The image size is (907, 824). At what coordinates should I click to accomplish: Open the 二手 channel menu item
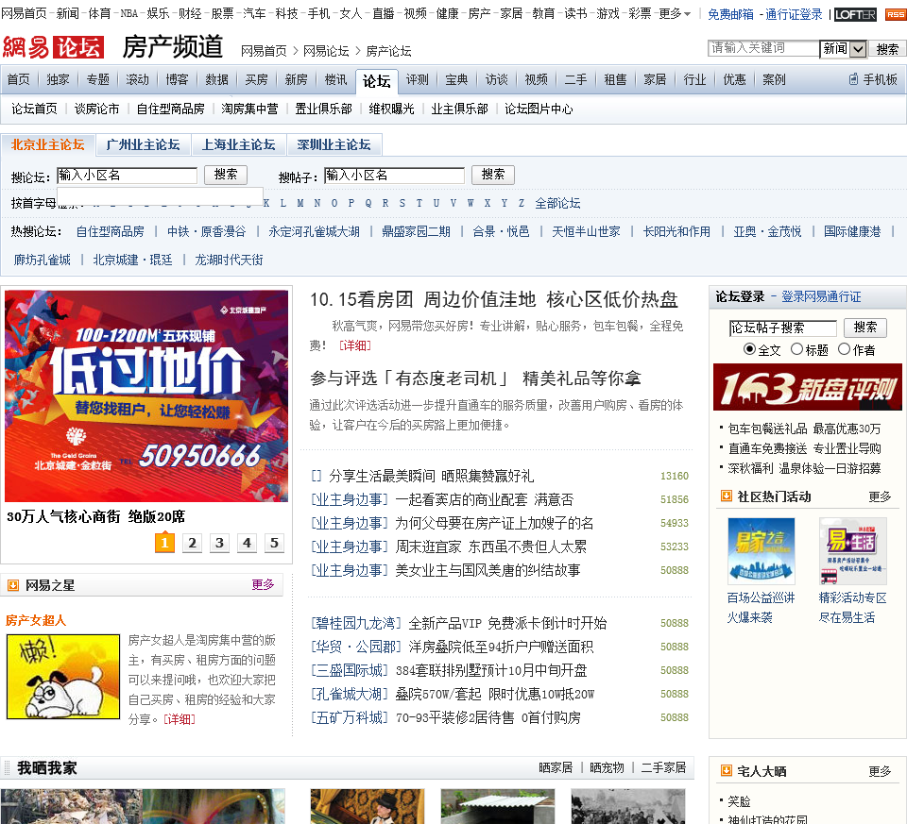[575, 79]
